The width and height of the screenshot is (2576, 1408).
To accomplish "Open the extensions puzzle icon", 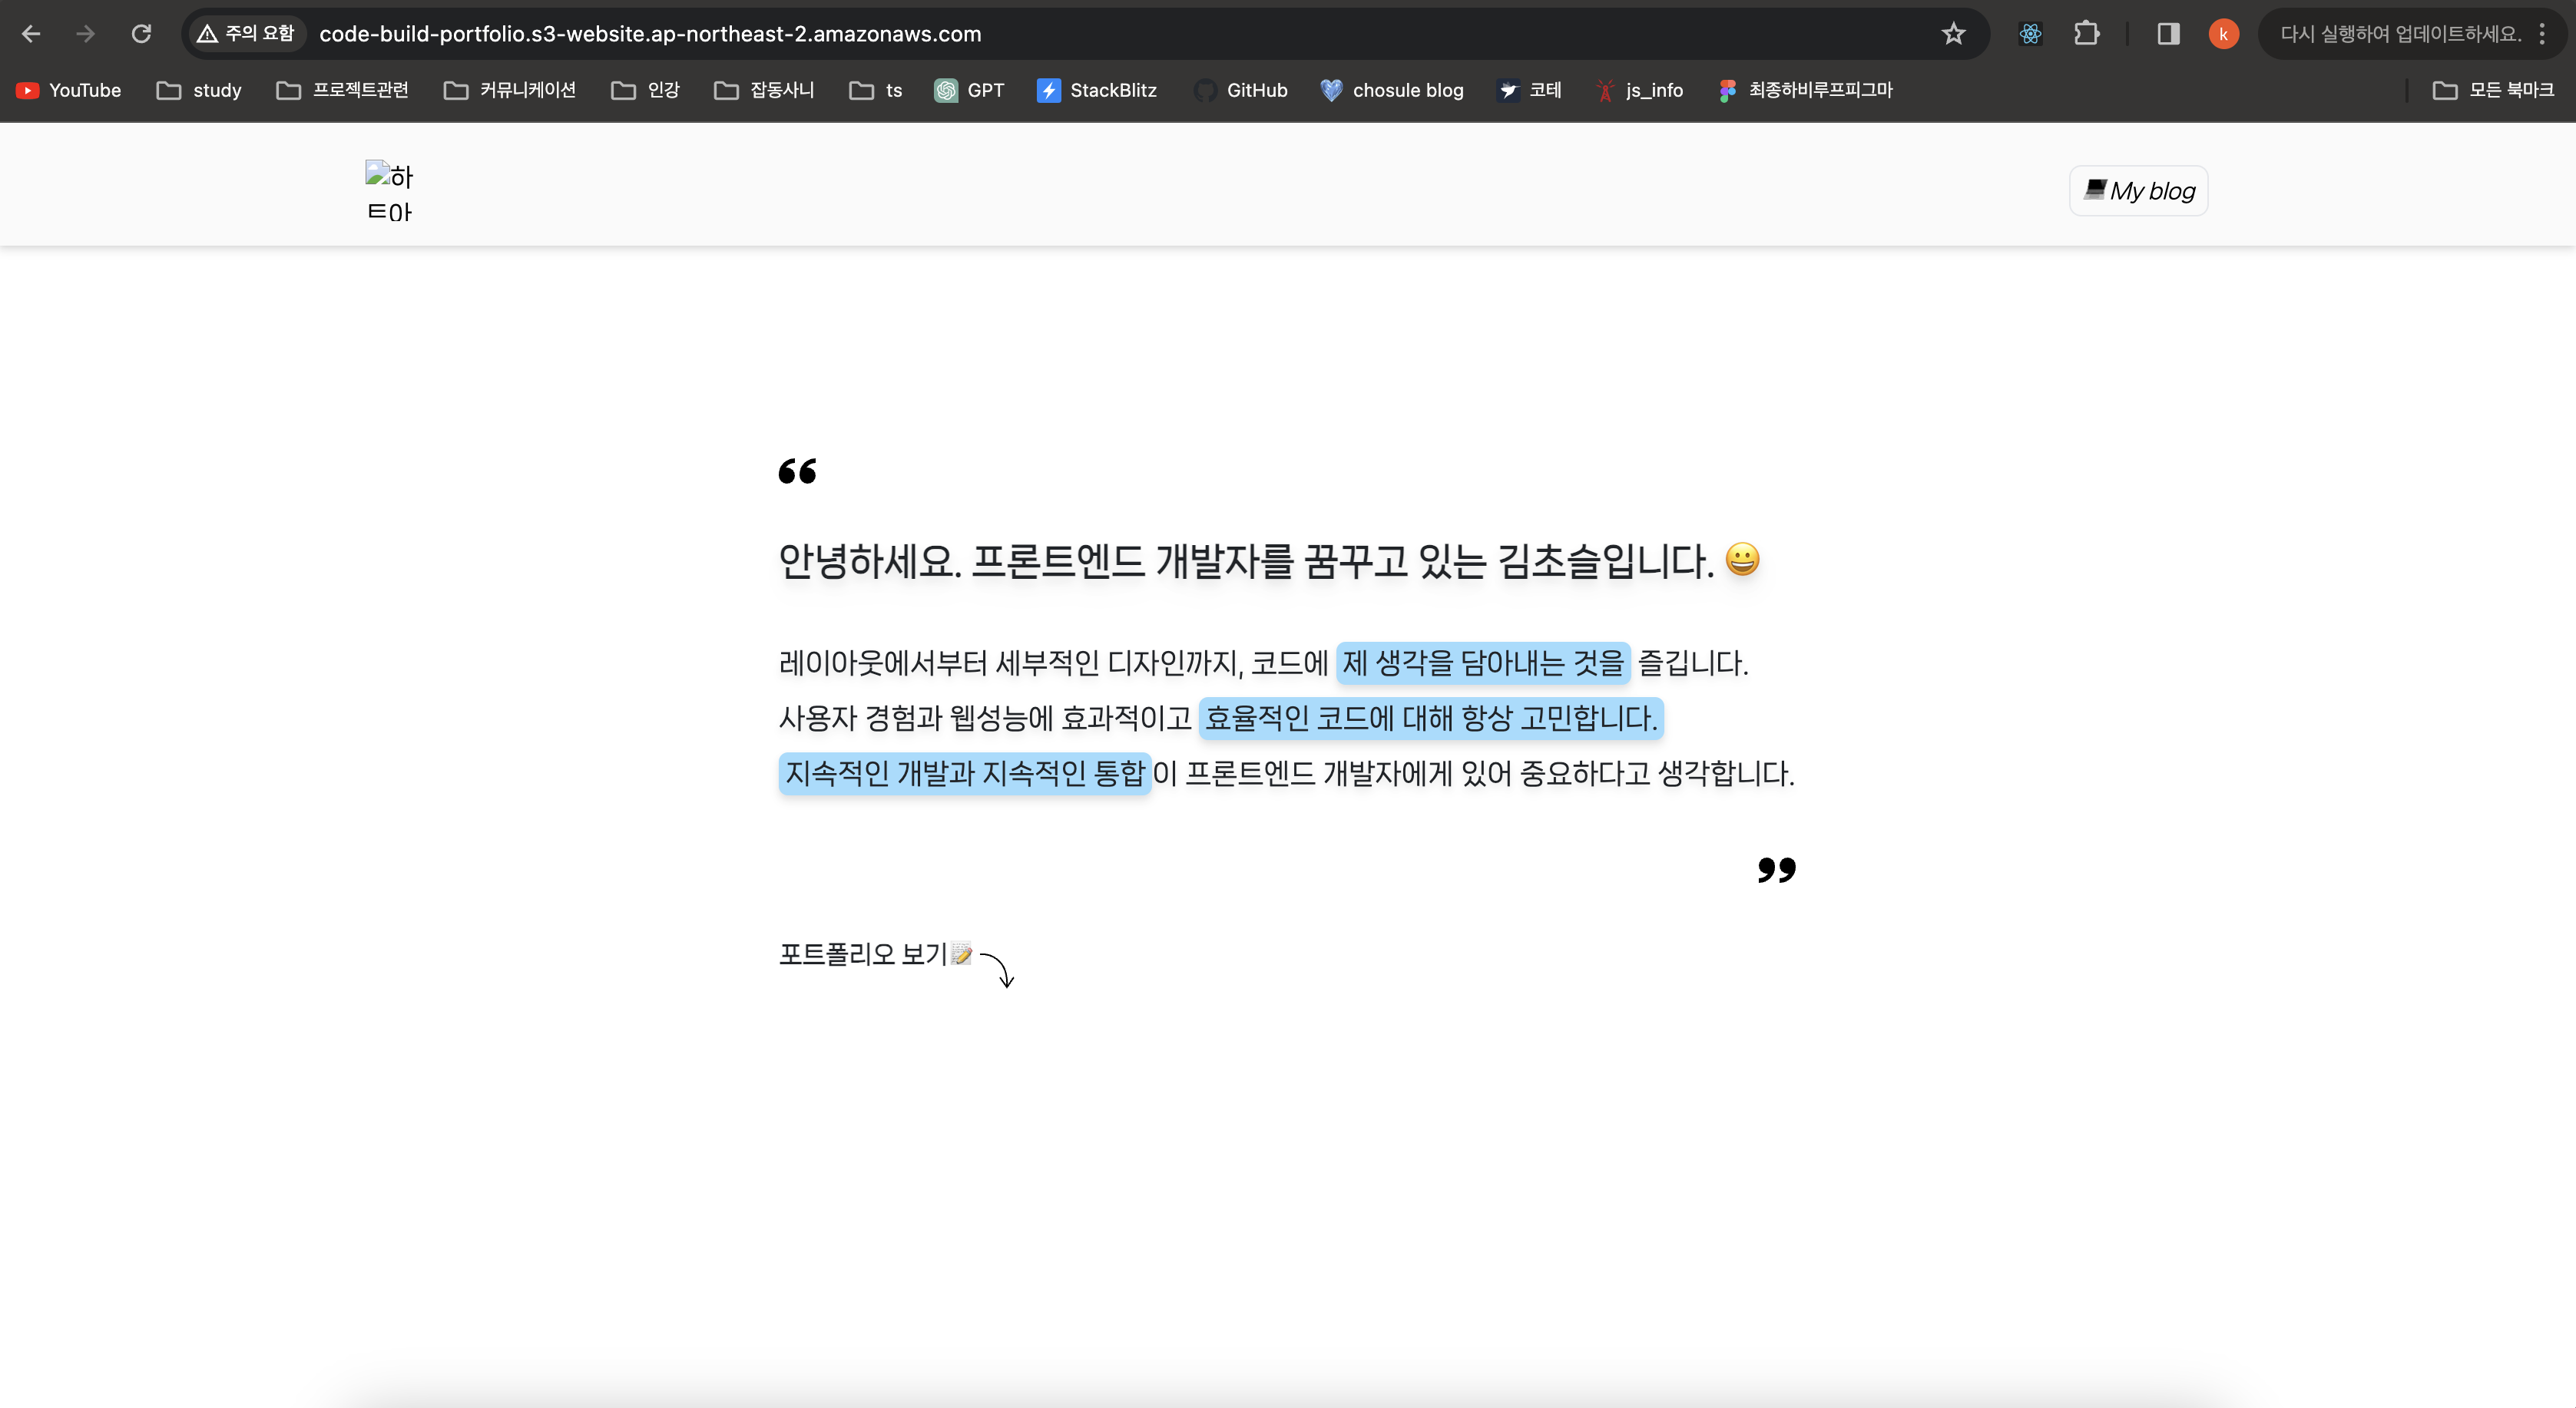I will (x=2086, y=34).
